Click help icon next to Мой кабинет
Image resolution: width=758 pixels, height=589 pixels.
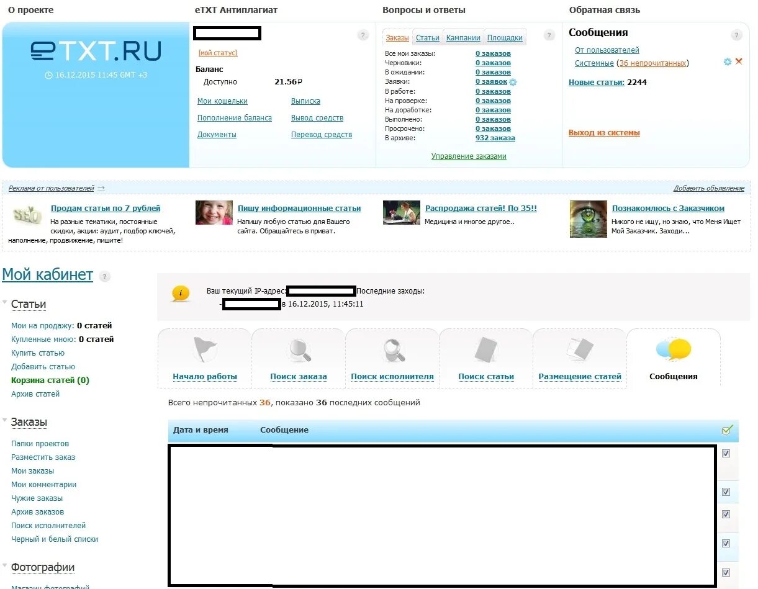[x=105, y=277]
